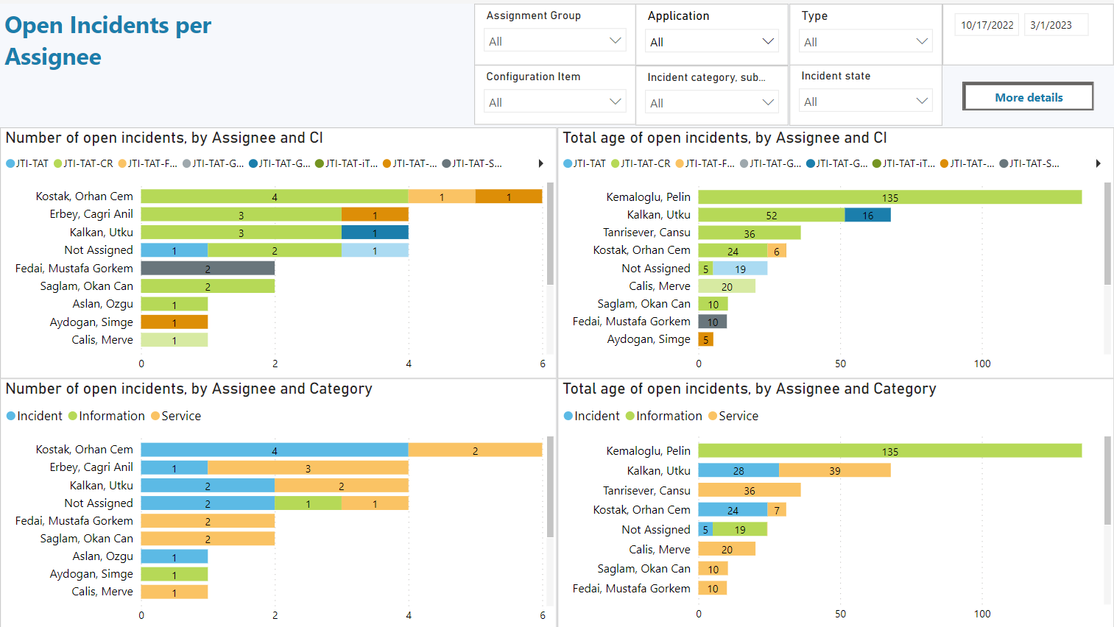Viewport: 1114px width, 627px height.
Task: Click the scrollbar of Number by CI chart
Action: pos(550,233)
